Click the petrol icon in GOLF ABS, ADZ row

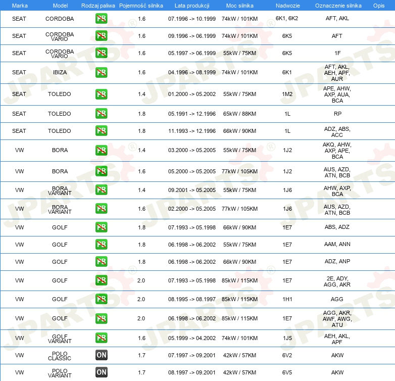101,227
